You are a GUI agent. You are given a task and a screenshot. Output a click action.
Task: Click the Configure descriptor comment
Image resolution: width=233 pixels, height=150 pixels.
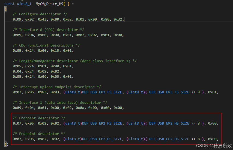[x=40, y=14]
